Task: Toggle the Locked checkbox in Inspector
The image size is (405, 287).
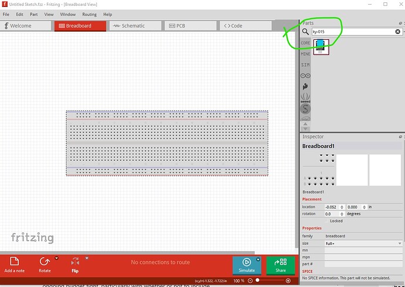Action: 326,221
